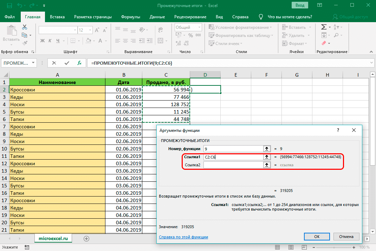Click the Cut scissors icon
The width and height of the screenshot is (376, 251).
(x=25, y=27)
